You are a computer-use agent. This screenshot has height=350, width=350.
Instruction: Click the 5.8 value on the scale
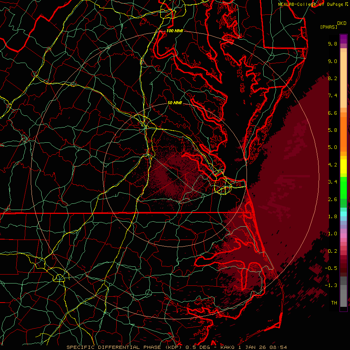point(332,130)
